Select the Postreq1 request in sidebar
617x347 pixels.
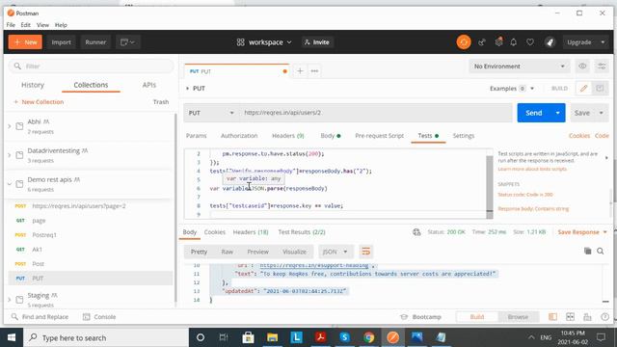click(44, 235)
